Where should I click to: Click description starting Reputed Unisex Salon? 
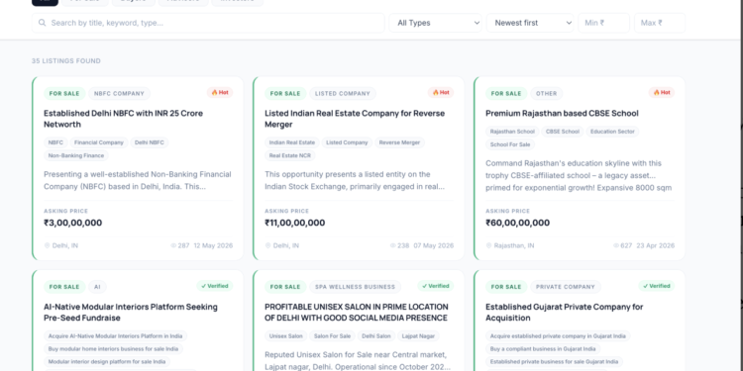pos(358,360)
